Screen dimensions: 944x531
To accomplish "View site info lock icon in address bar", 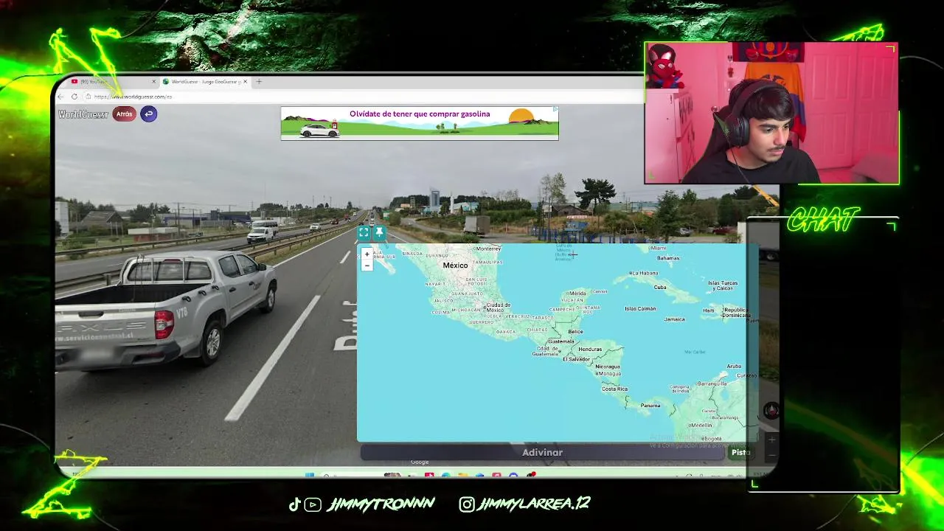I will (88, 97).
